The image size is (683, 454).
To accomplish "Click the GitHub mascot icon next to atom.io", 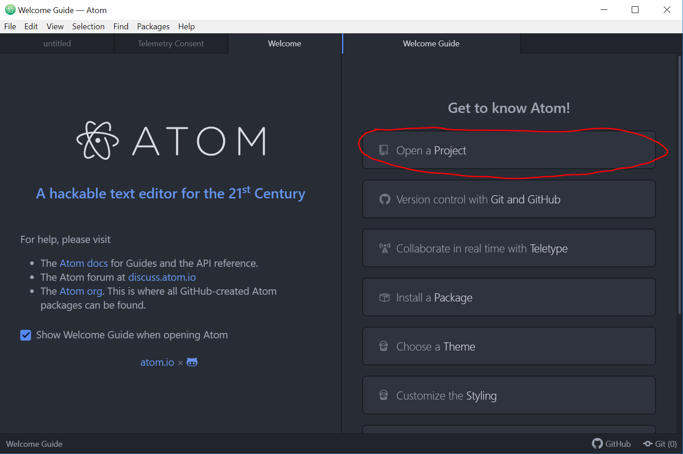I will (x=192, y=362).
